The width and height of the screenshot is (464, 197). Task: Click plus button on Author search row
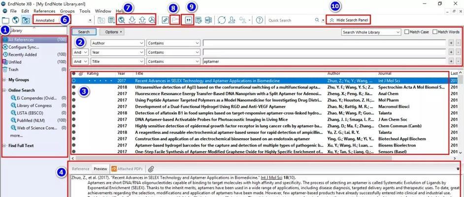451,43
